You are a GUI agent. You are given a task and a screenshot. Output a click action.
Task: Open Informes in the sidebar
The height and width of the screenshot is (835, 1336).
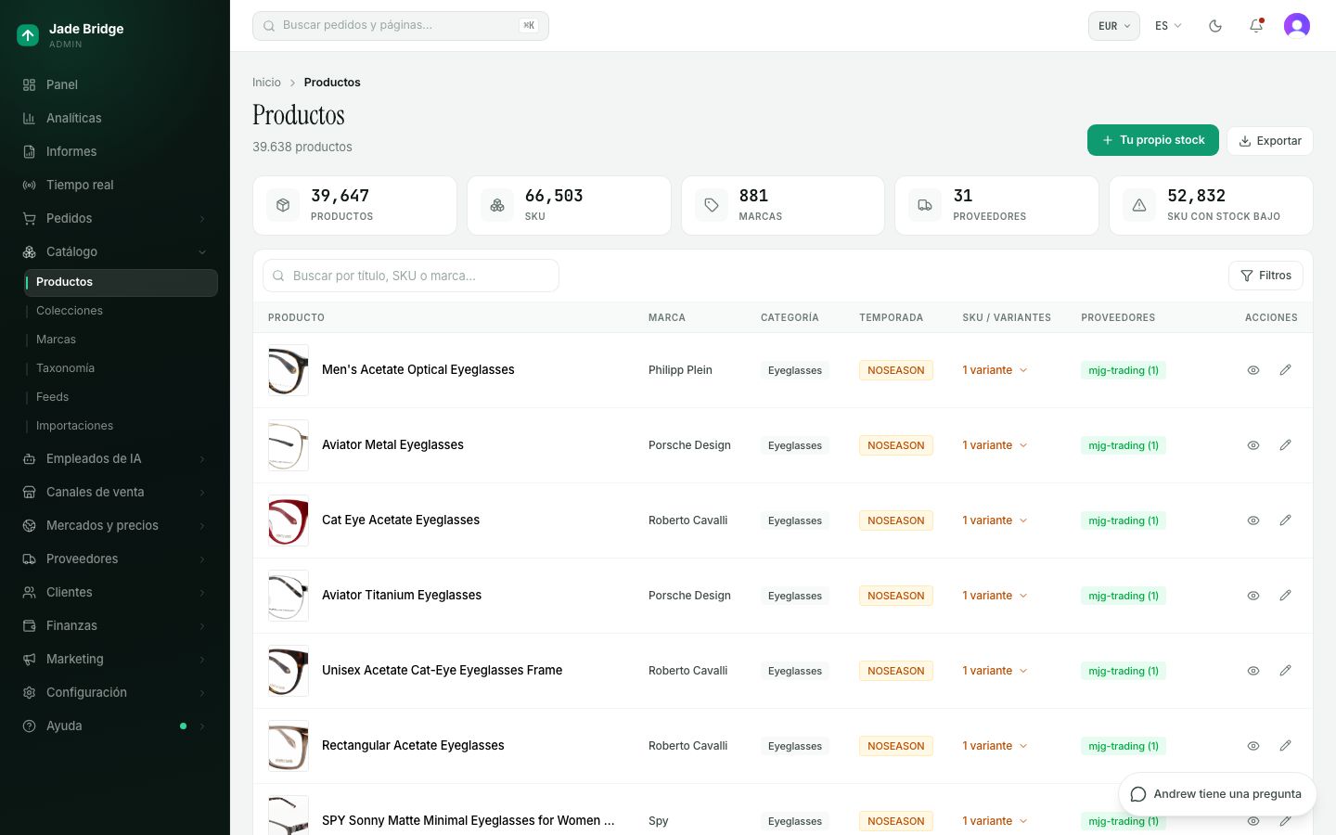tap(115, 151)
